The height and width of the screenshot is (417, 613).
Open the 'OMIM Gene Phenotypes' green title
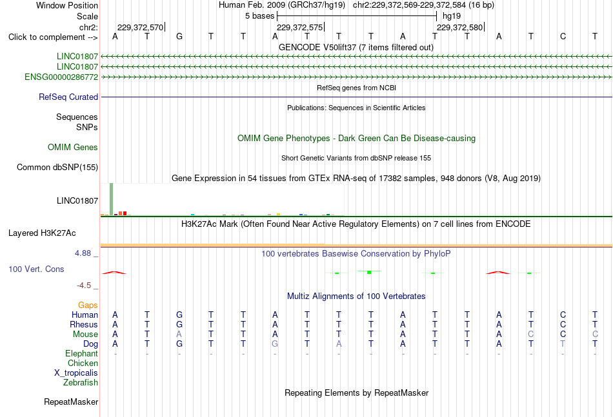pyautogui.click(x=357, y=138)
